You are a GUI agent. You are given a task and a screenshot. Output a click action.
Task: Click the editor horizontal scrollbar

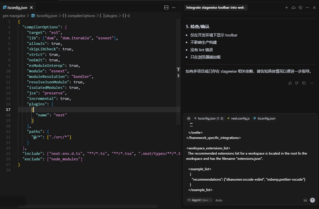(x=87, y=207)
